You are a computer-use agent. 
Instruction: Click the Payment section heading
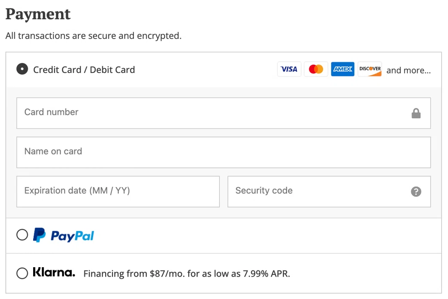pos(38,14)
